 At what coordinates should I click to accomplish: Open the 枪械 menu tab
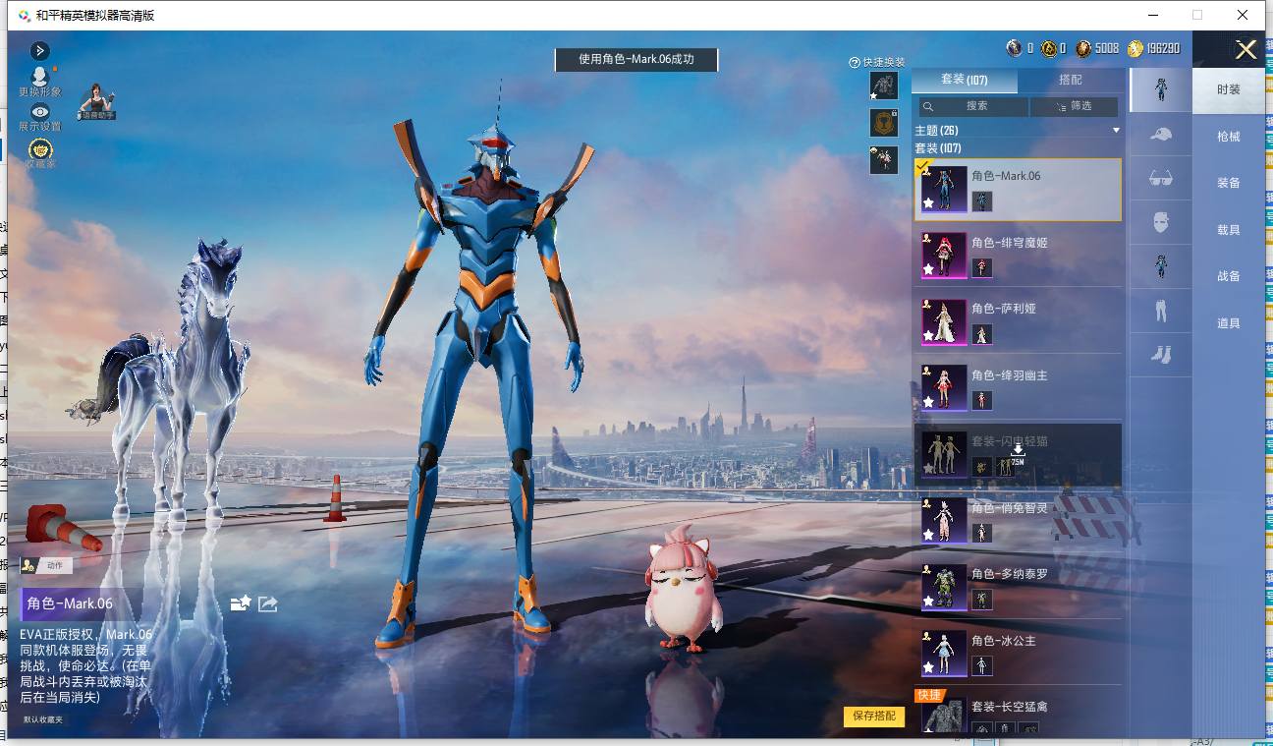[x=1229, y=137]
